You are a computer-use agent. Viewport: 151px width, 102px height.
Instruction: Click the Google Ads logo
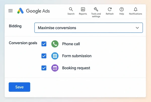(20, 11)
